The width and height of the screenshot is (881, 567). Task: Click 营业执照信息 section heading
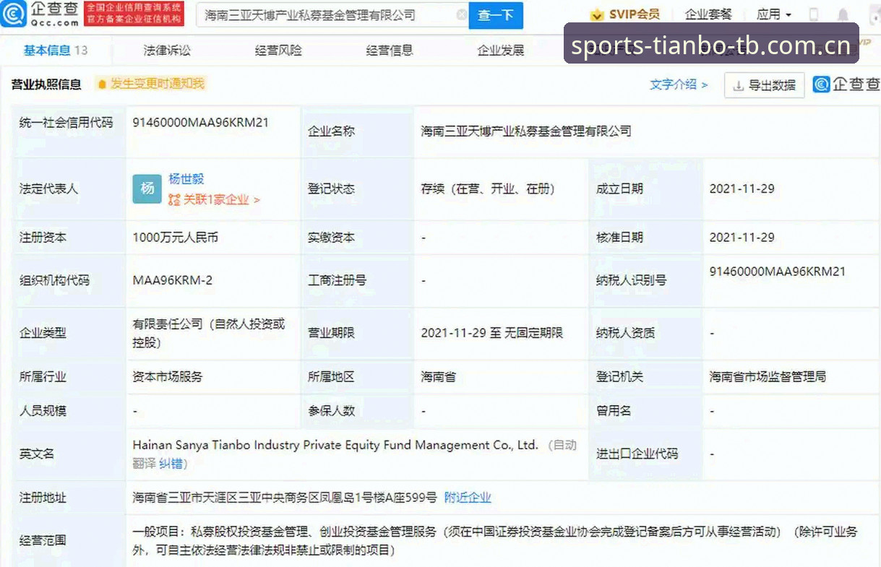(x=46, y=85)
